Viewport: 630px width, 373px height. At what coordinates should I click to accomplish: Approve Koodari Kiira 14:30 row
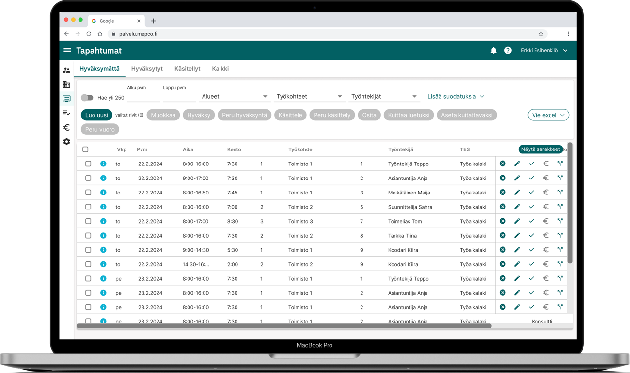(531, 264)
